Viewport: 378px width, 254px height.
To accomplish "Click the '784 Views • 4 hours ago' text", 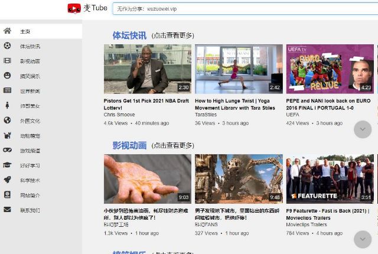I will [314, 233].
